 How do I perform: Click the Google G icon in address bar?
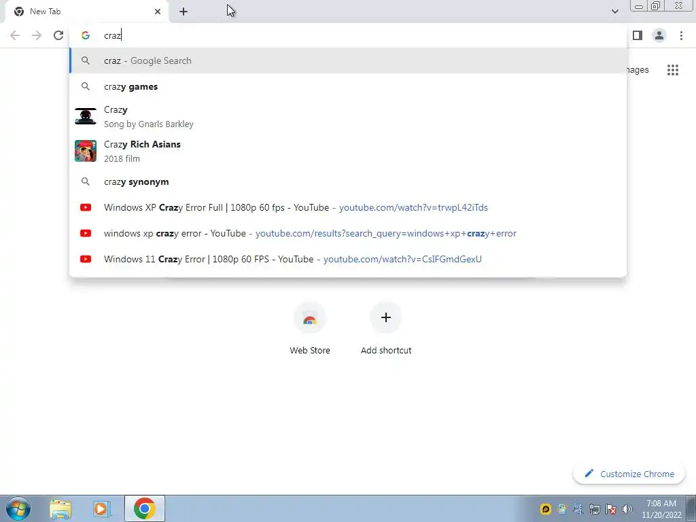pyautogui.click(x=86, y=35)
